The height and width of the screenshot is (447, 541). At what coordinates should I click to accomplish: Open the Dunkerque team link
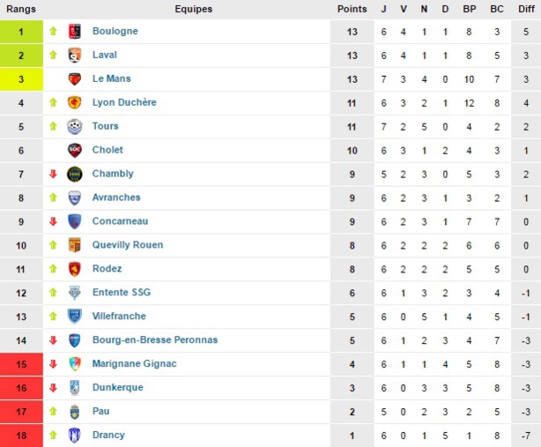click(x=117, y=387)
